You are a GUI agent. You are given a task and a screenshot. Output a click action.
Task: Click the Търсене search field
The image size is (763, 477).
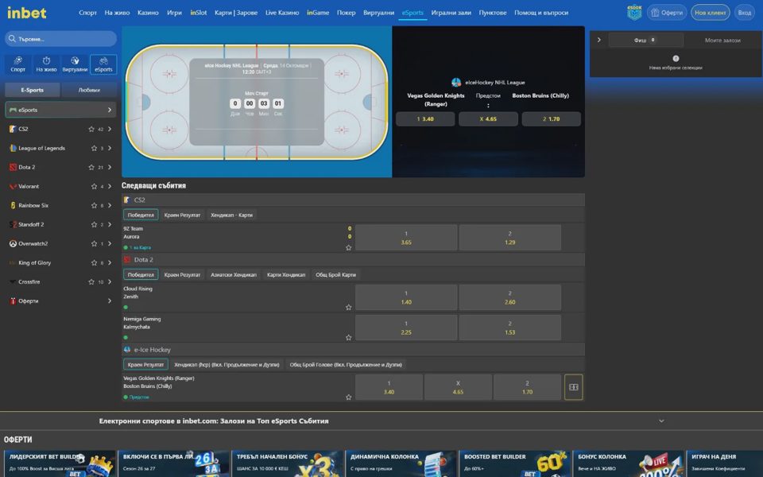(61, 38)
